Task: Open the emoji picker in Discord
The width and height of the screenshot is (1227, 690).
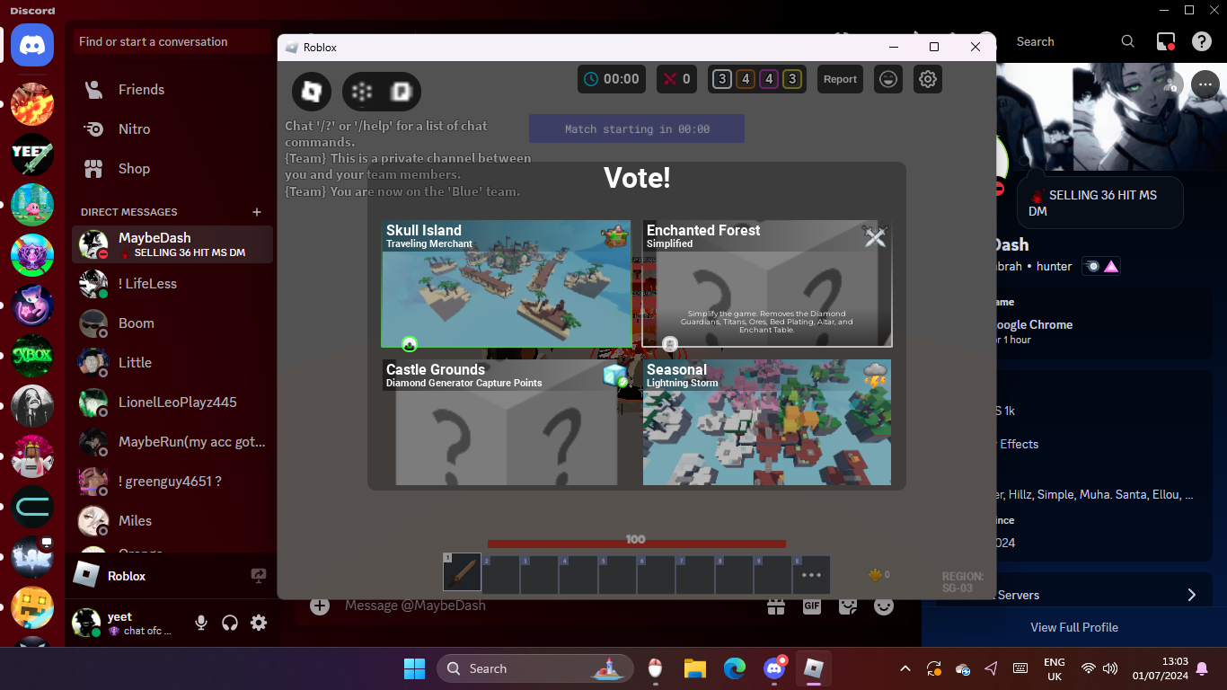Action: 884,606
